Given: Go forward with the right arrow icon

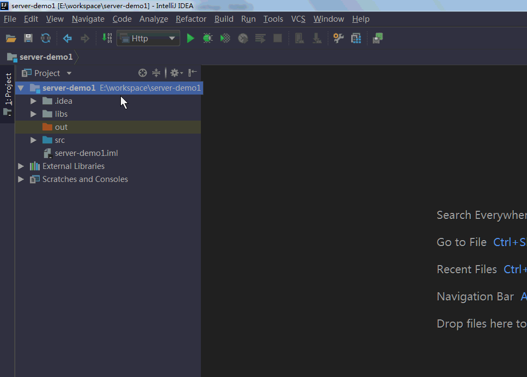Looking at the screenshot, I should [x=85, y=39].
